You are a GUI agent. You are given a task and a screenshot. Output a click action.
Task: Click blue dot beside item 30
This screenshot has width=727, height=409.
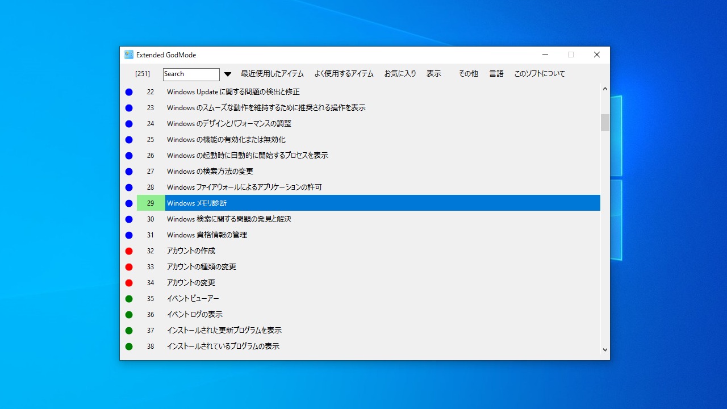click(x=129, y=219)
